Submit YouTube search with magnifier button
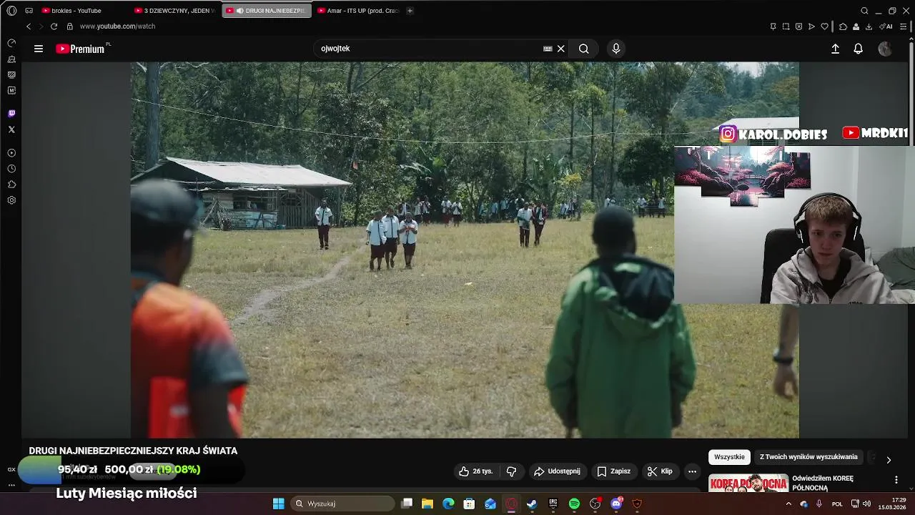This screenshot has height=515, width=915. point(584,49)
